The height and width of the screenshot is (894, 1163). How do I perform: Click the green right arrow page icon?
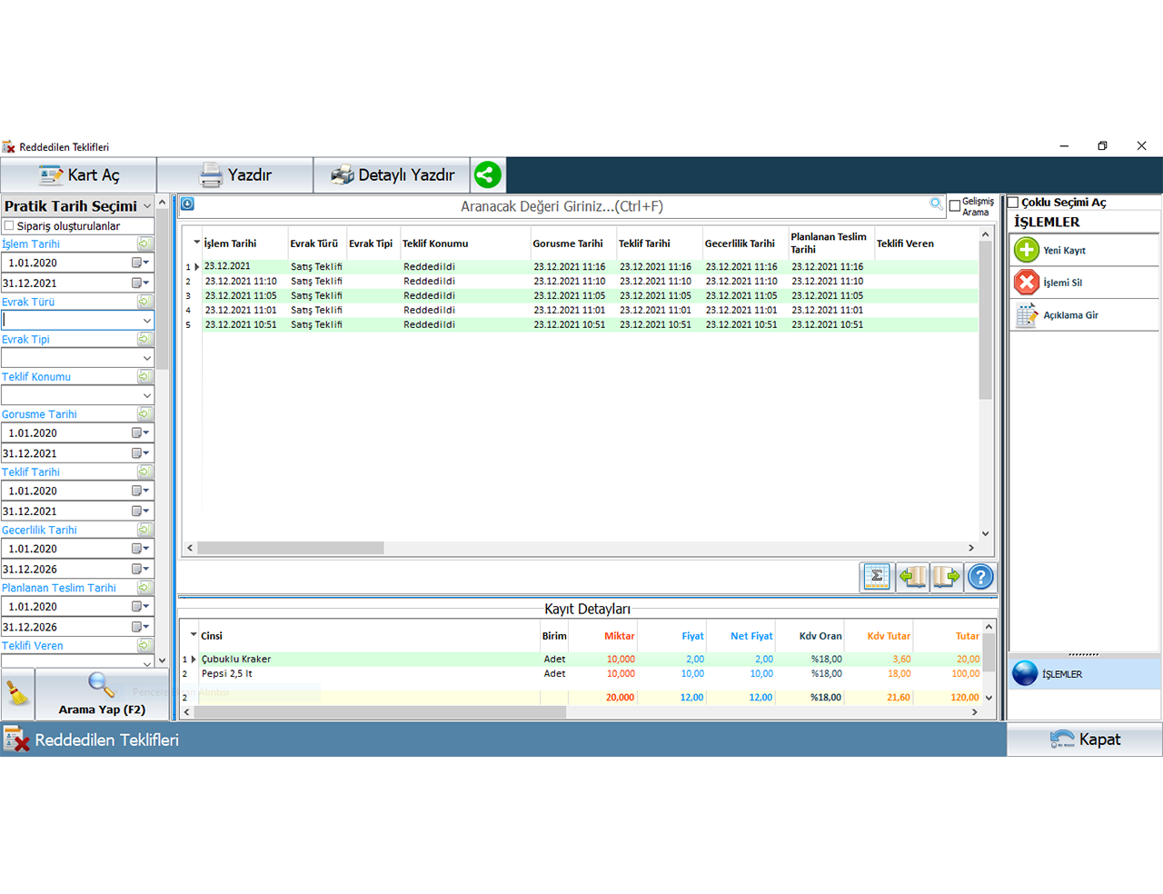[946, 577]
